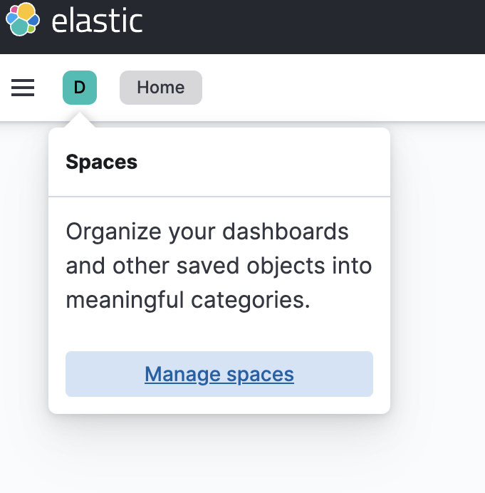485x493 pixels.
Task: Click the dark header bar beside elastic
Action: coord(314,27)
